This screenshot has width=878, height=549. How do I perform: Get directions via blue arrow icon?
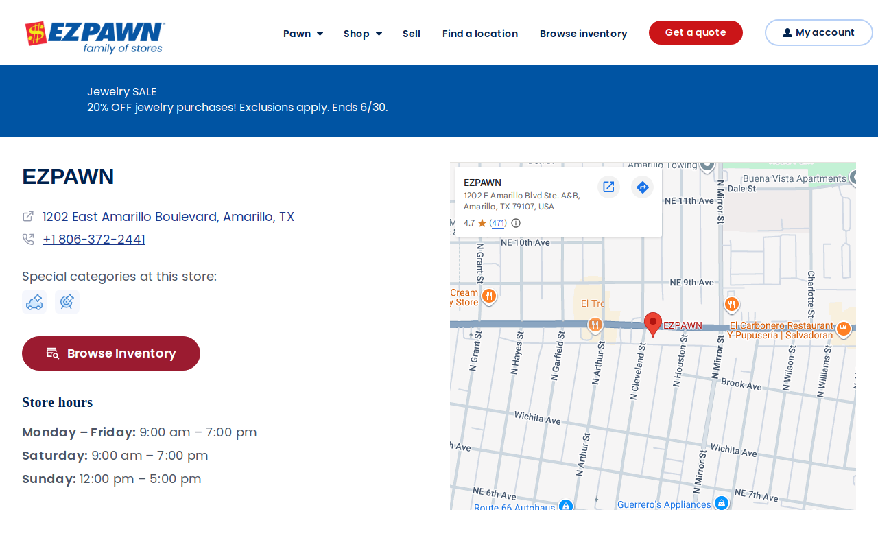642,187
